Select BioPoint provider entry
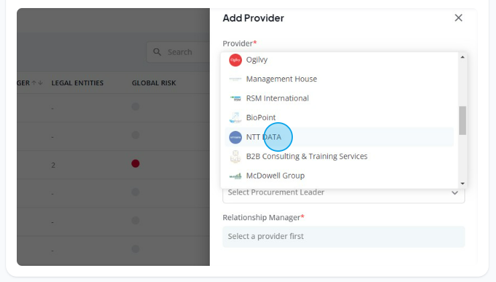 click(339, 117)
